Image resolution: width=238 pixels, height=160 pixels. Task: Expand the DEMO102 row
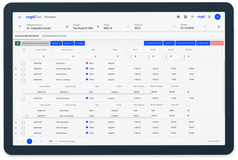pyautogui.click(x=16, y=74)
